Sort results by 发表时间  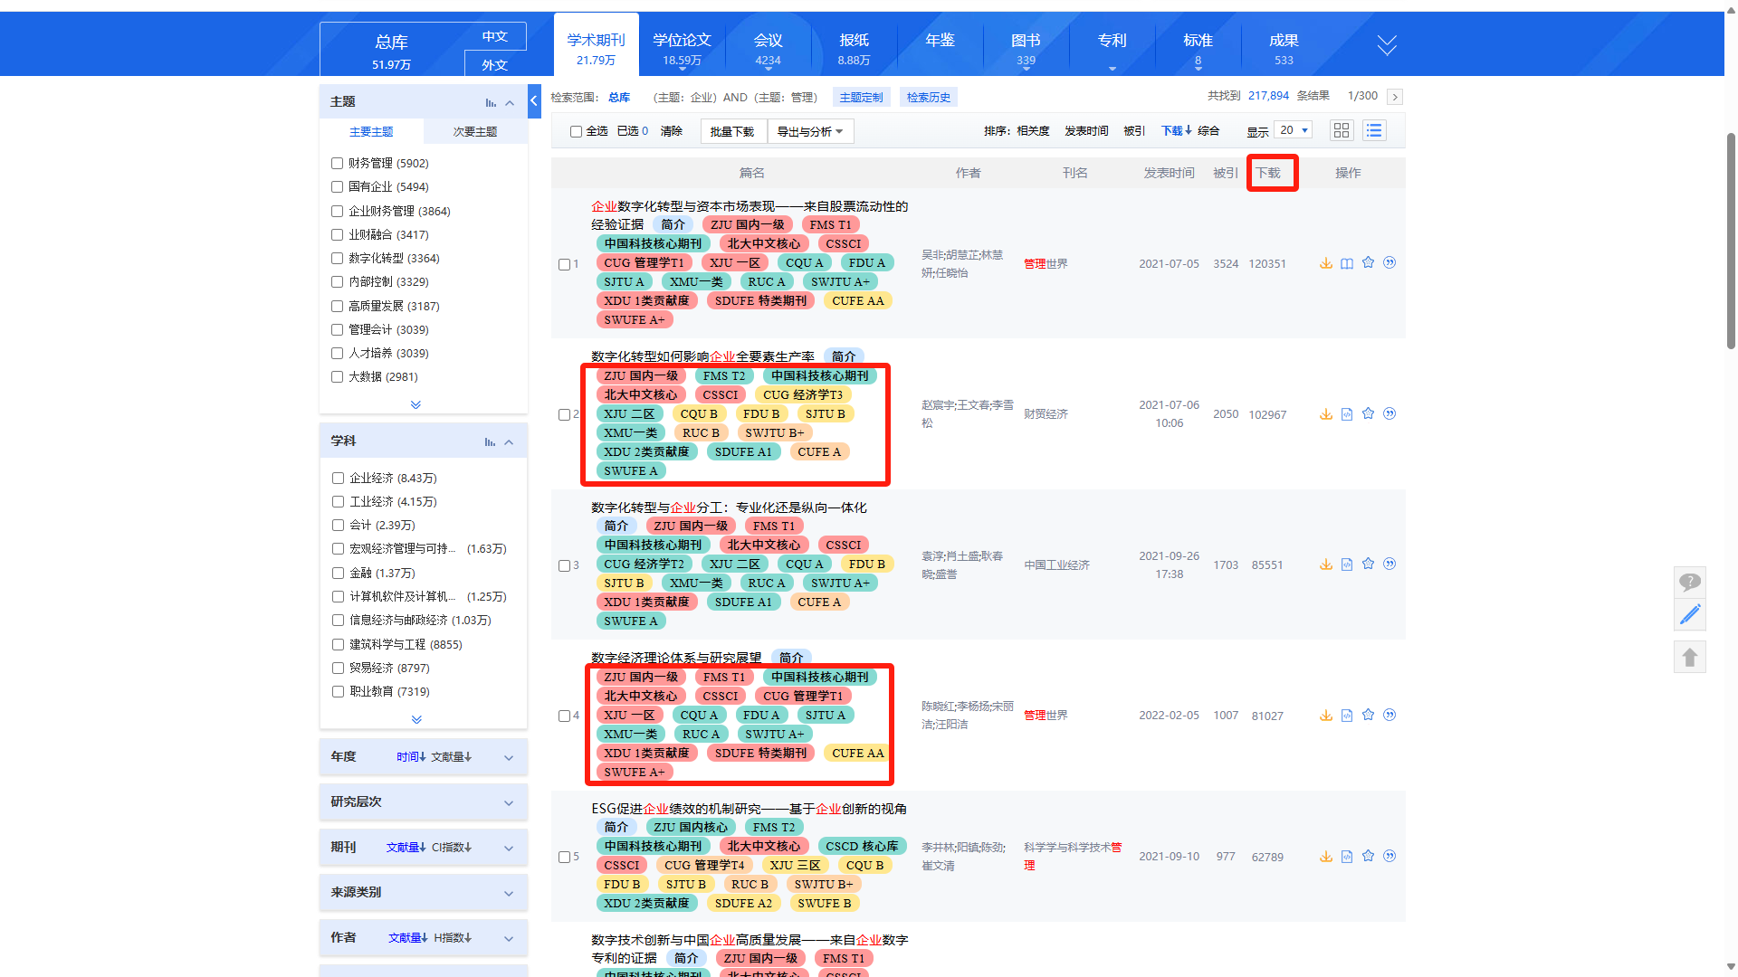[1086, 131]
